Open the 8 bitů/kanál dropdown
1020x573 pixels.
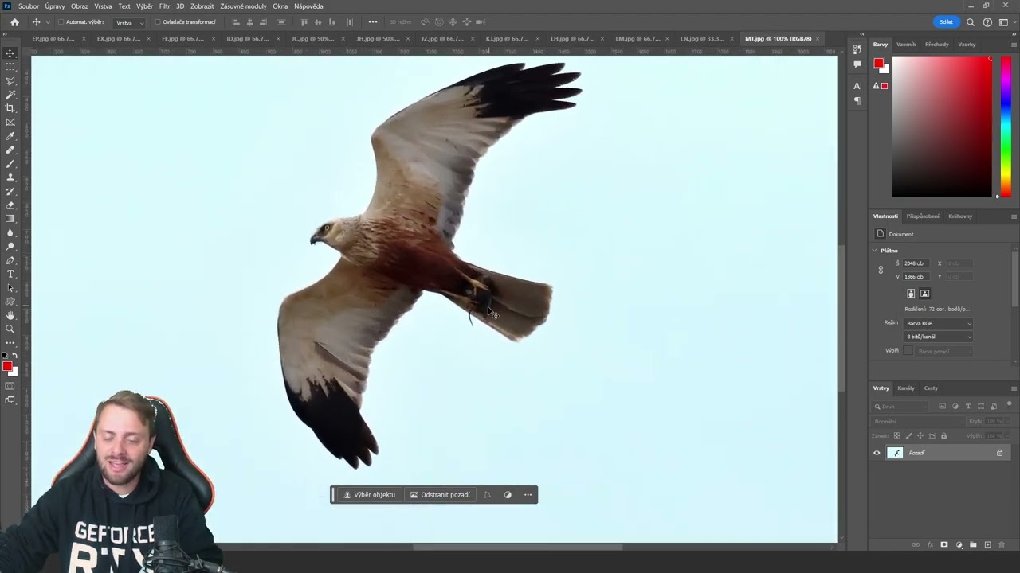(x=938, y=337)
